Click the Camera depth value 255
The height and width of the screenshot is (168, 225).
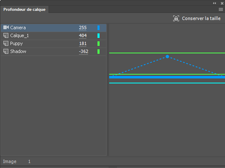coord(83,28)
